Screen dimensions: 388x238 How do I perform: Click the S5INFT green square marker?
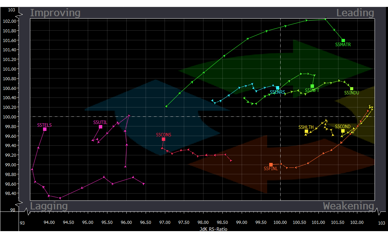click(x=312, y=86)
